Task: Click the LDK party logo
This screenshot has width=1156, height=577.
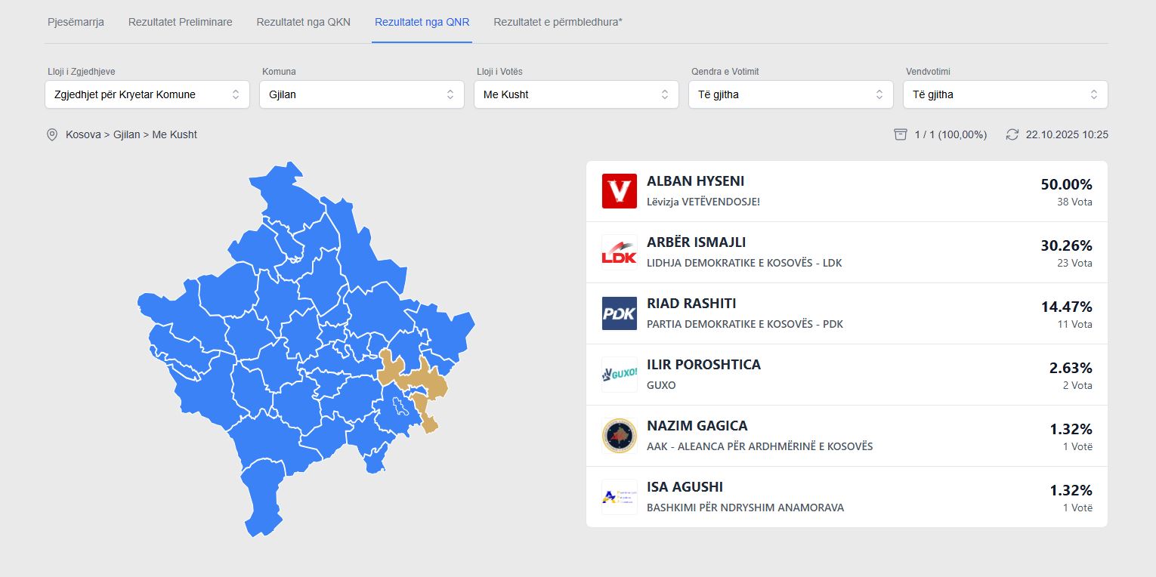Action: tap(619, 252)
